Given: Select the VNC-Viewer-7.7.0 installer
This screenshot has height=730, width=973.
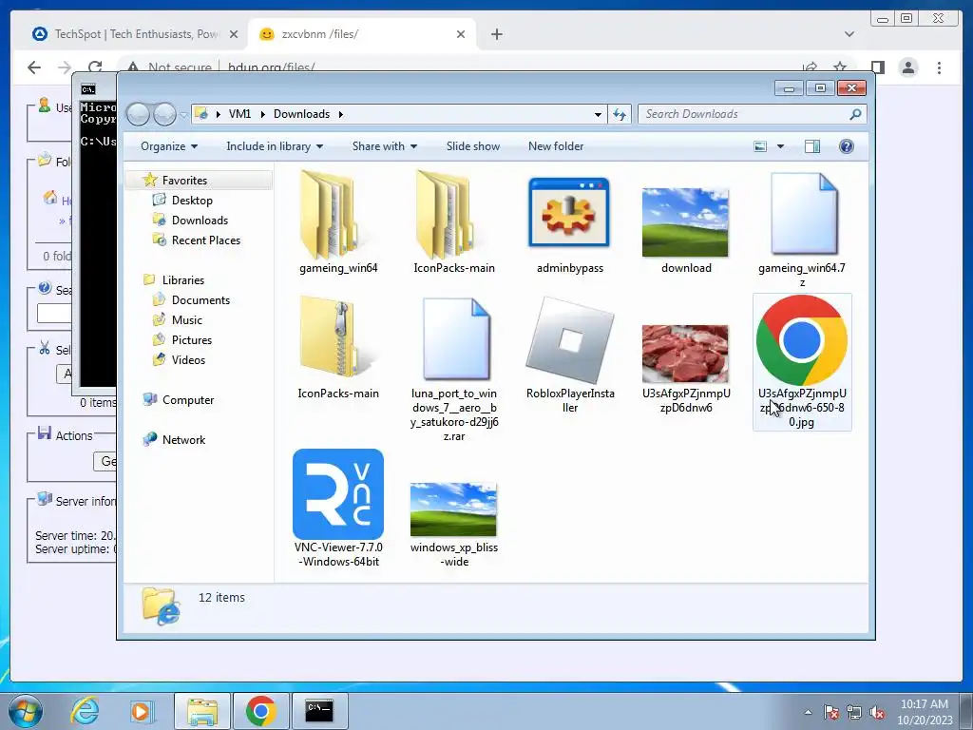Looking at the screenshot, I should (x=337, y=508).
